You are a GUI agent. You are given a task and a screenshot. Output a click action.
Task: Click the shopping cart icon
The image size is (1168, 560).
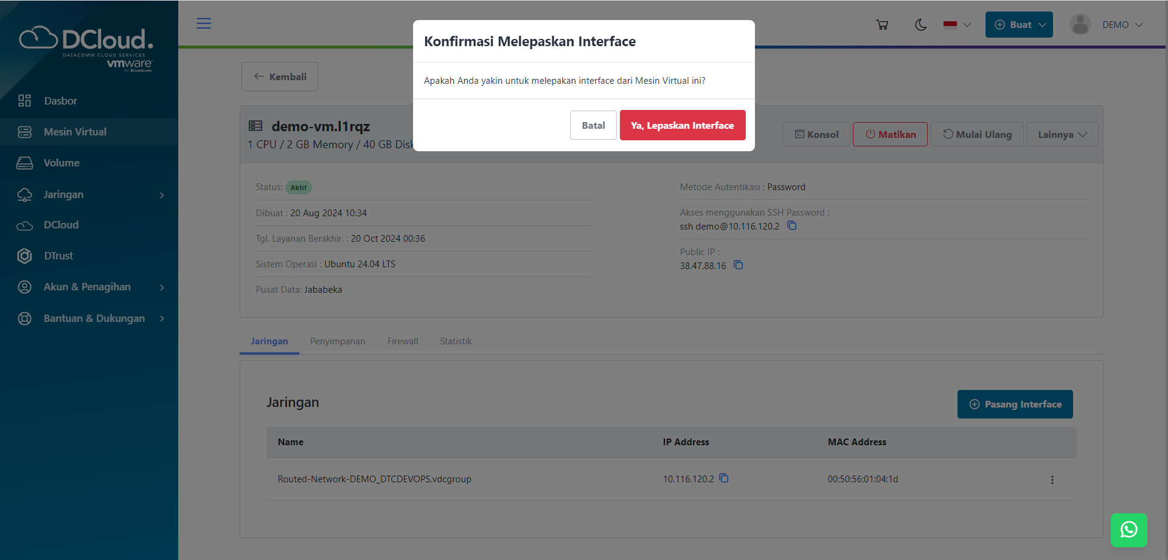coord(882,24)
